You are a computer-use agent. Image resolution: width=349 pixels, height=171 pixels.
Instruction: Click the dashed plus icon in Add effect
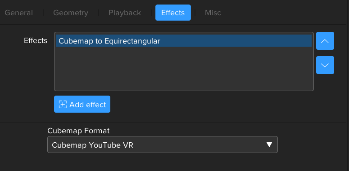coord(63,104)
